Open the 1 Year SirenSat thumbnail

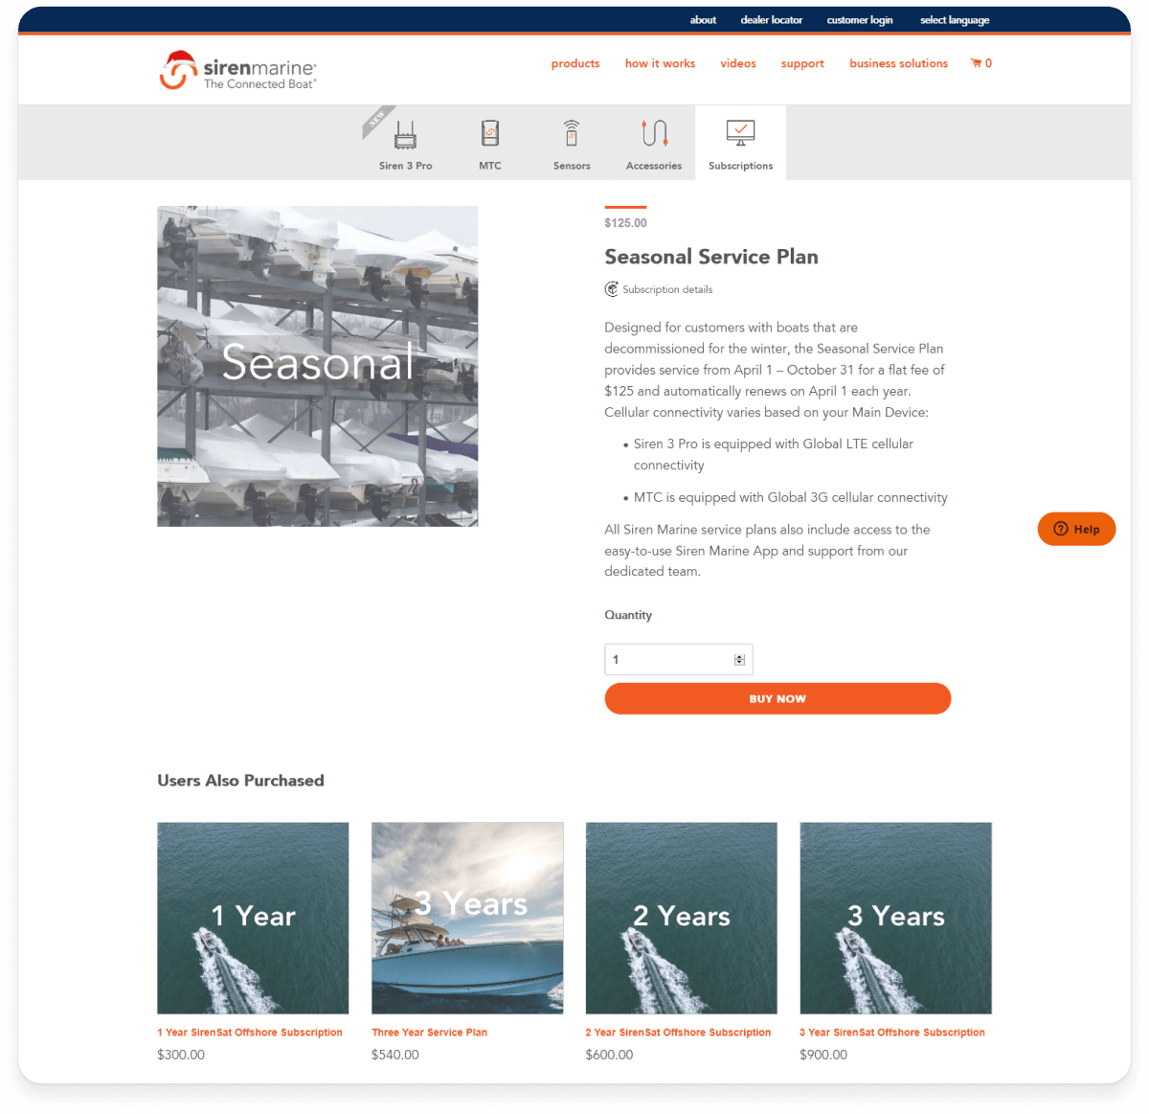253,918
